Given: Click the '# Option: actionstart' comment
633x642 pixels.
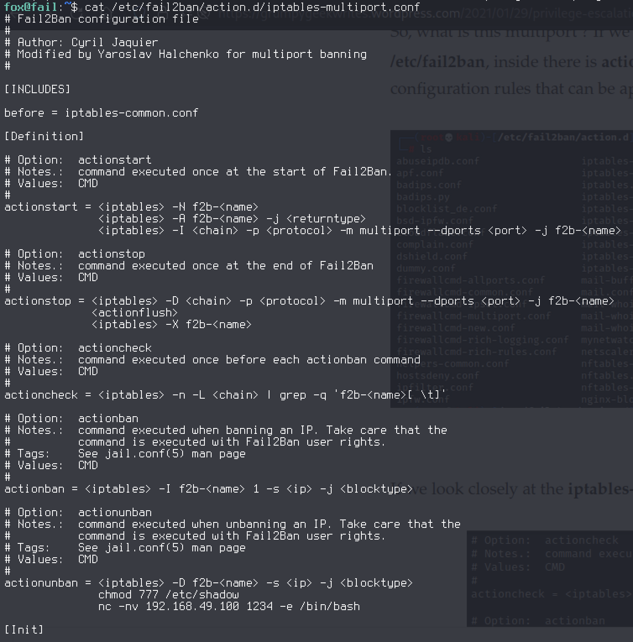Looking at the screenshot, I should tap(78, 160).
